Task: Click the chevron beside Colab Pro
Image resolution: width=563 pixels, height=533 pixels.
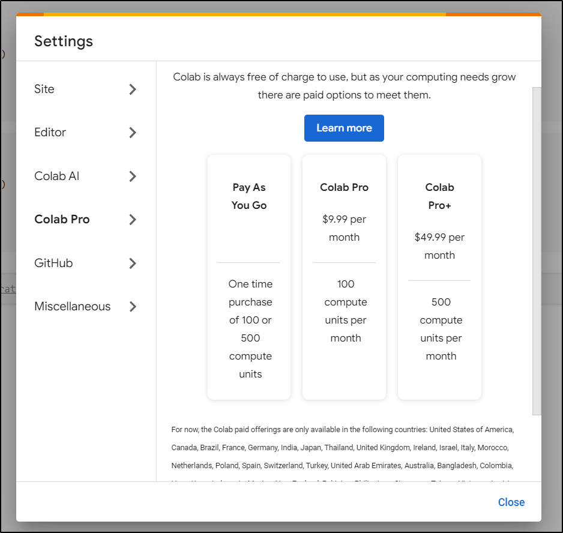Action: point(133,220)
